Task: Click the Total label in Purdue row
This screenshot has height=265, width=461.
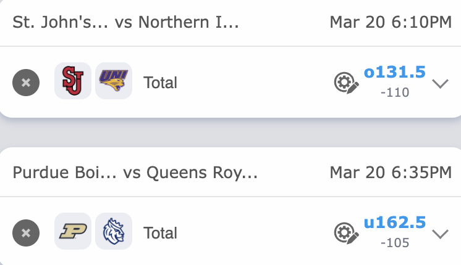Action: (160, 233)
